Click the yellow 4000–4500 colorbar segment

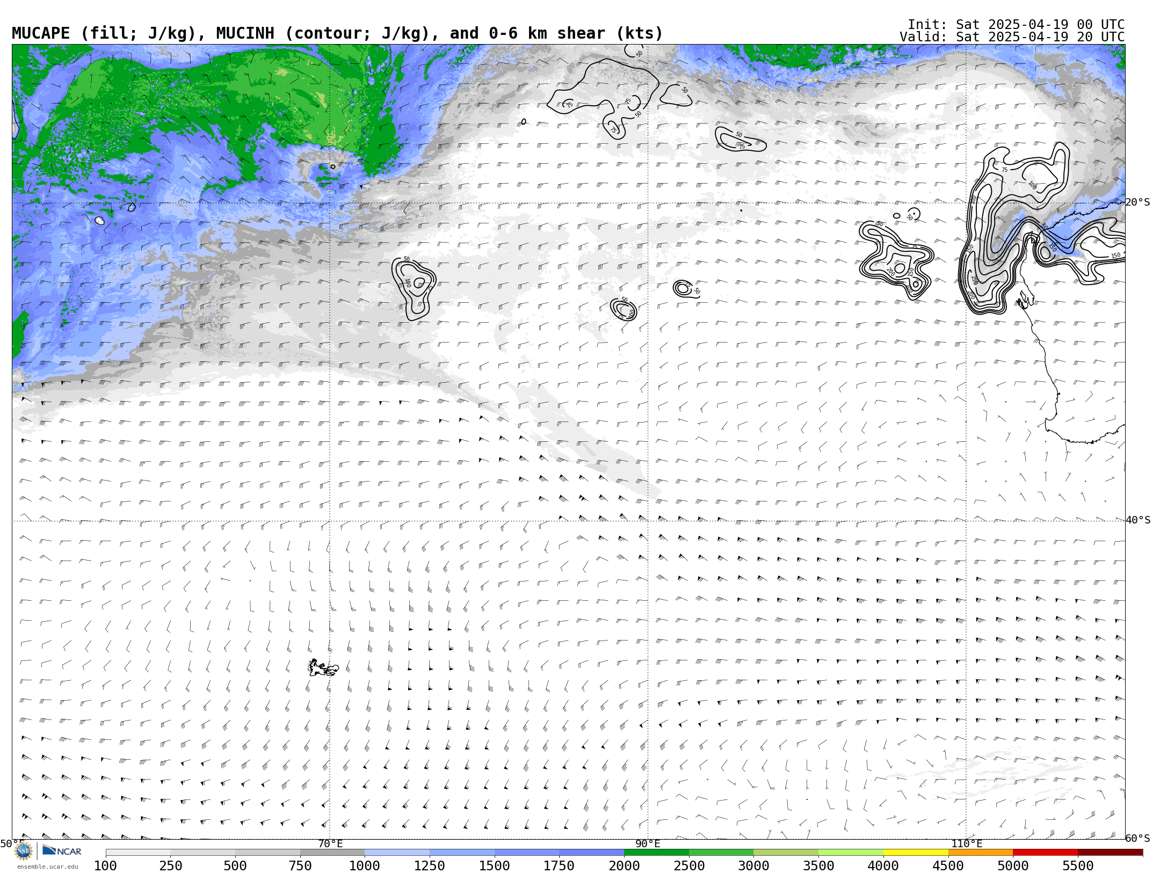pyautogui.click(x=916, y=853)
